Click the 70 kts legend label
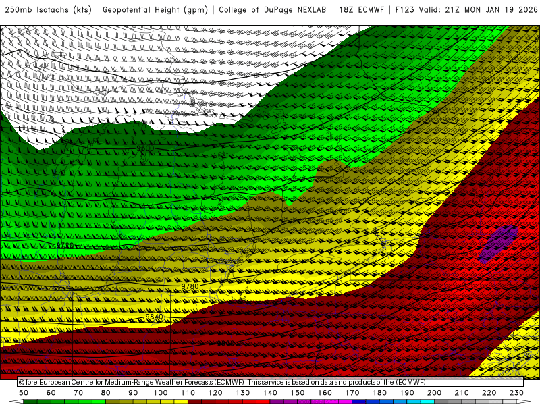This screenshot has height=405, width=540. coord(78,393)
